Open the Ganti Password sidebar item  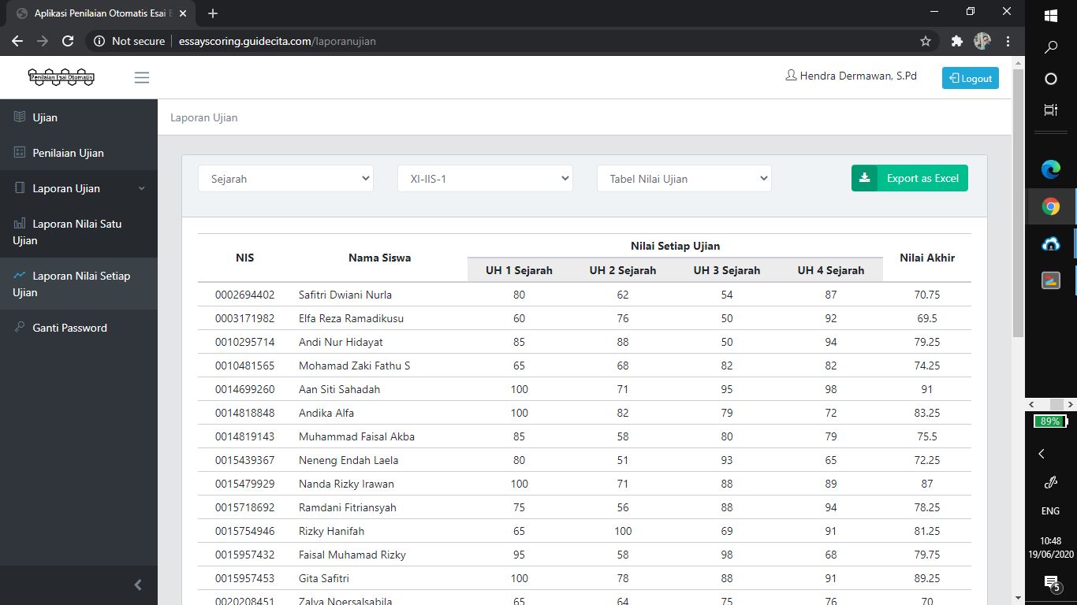[x=79, y=328]
